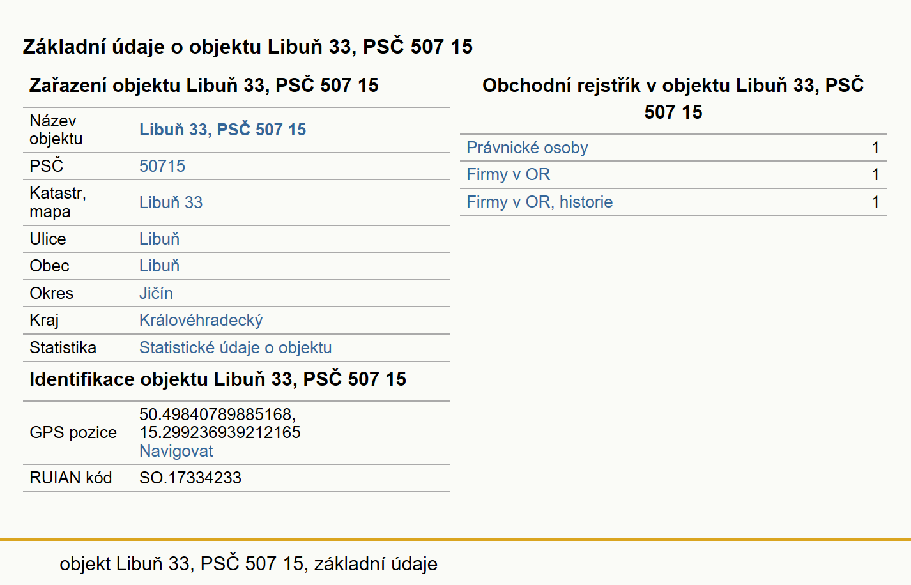Open the Právnické osoby register link

point(527,148)
